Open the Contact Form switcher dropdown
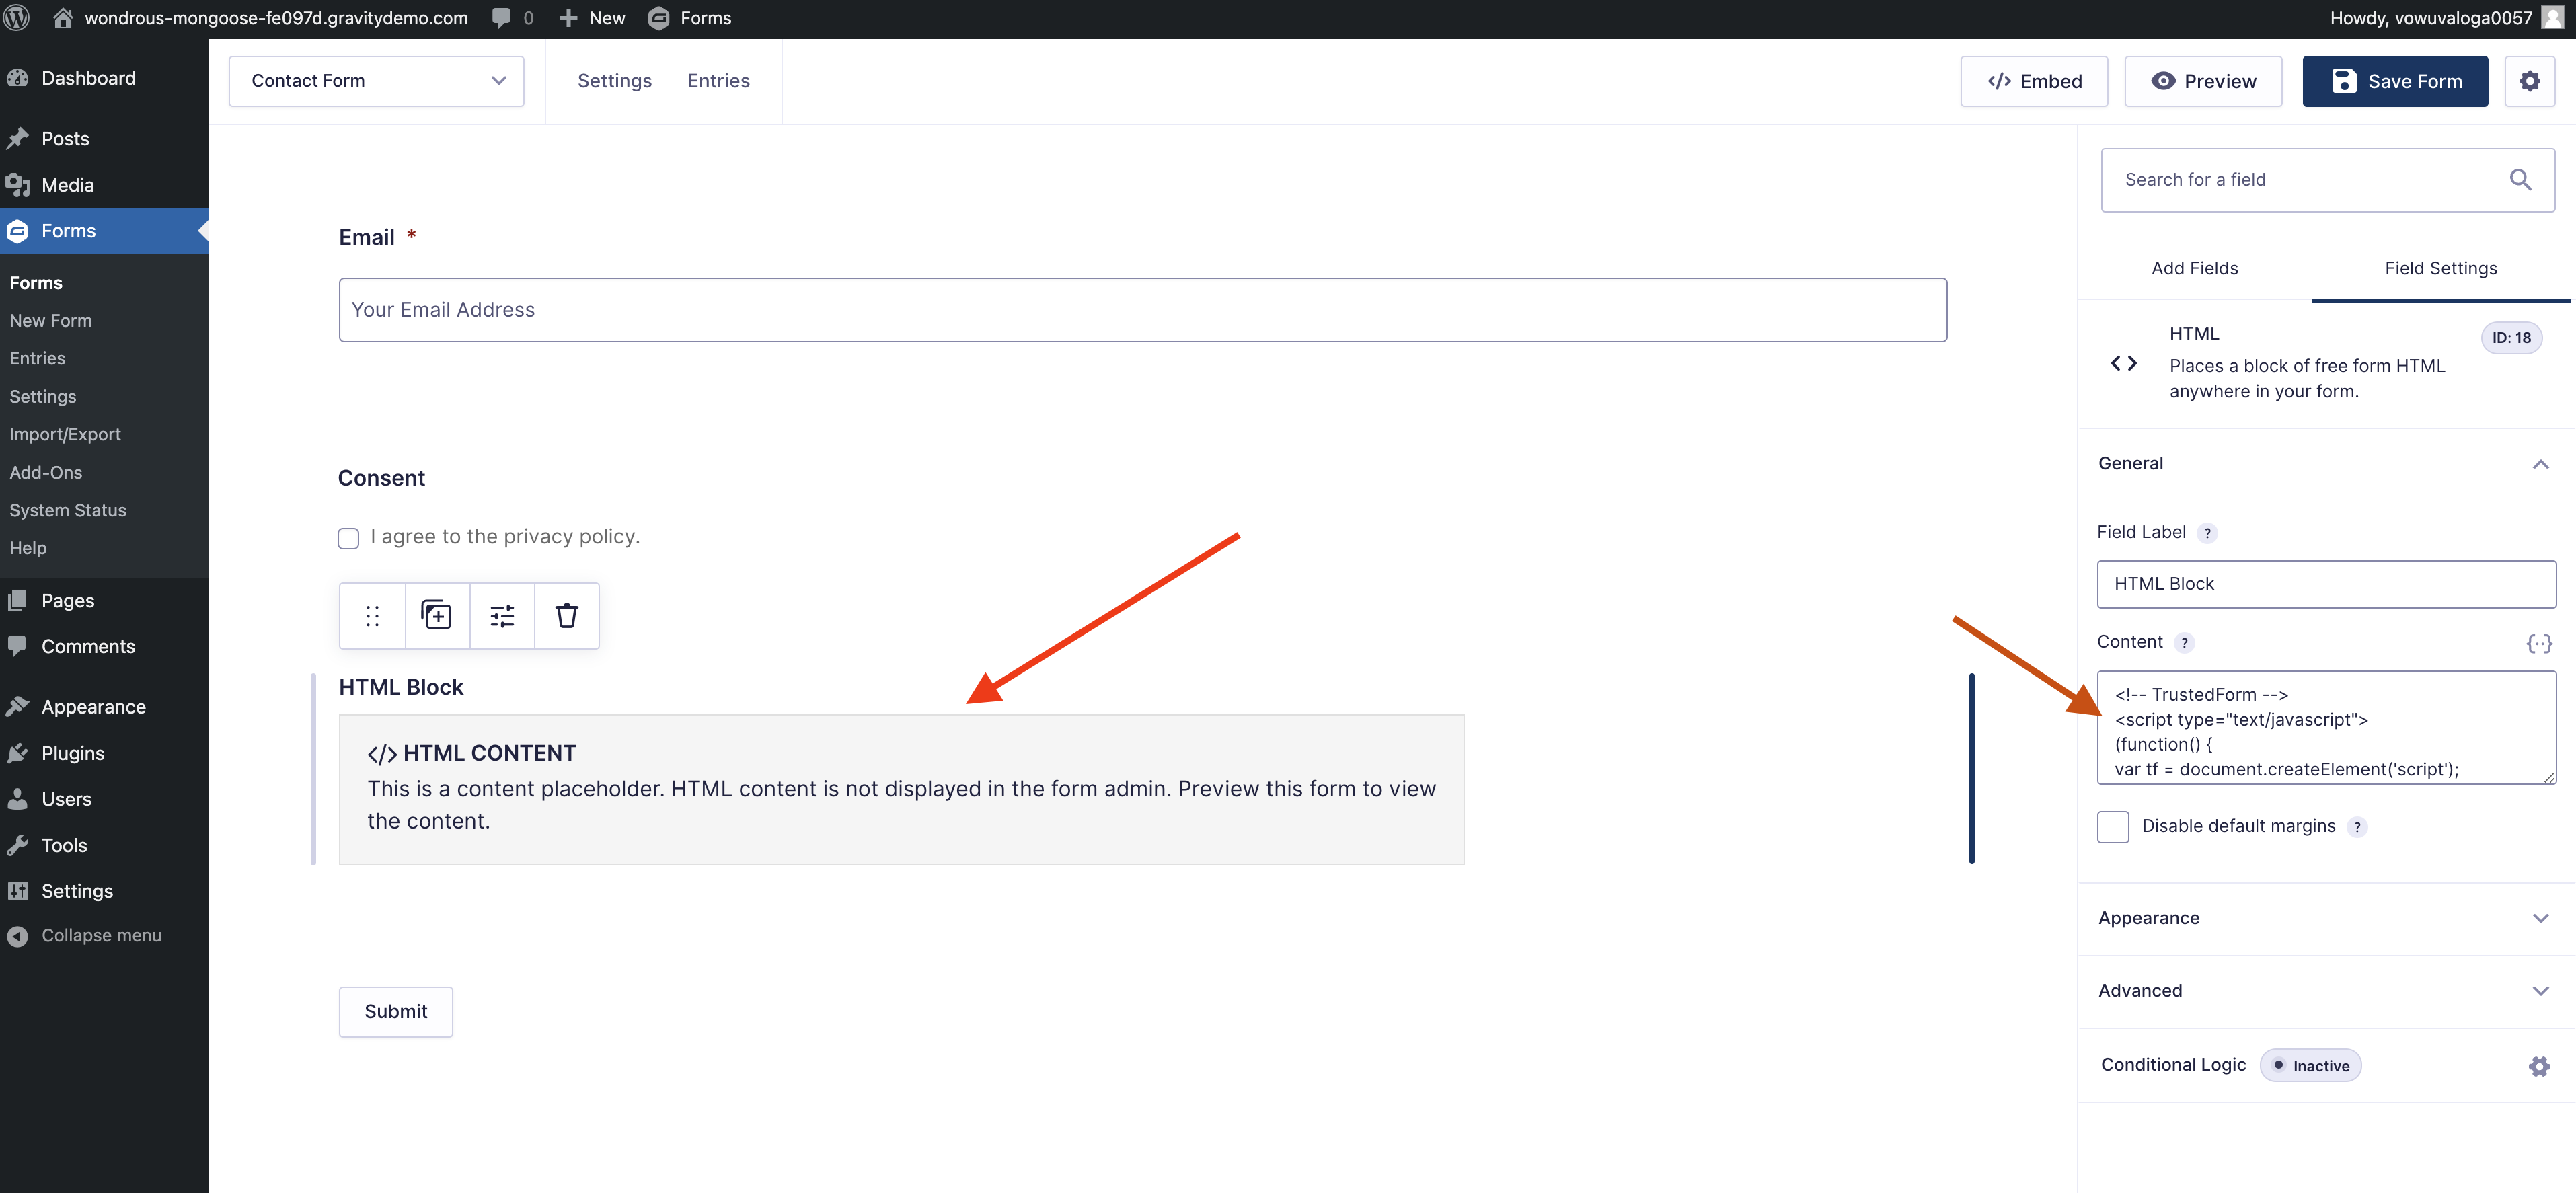The image size is (2576, 1193). pyautogui.click(x=376, y=81)
